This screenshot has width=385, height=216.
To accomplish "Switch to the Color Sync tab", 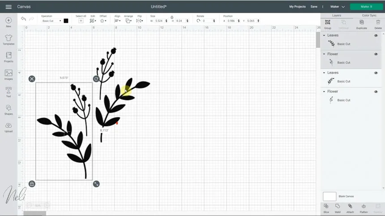I will click(x=369, y=16).
